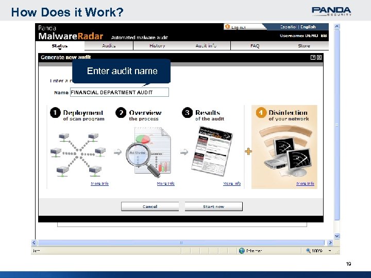371x278 pixels.
Task: Click the help icon in dialog header
Action: pyautogui.click(x=313, y=57)
